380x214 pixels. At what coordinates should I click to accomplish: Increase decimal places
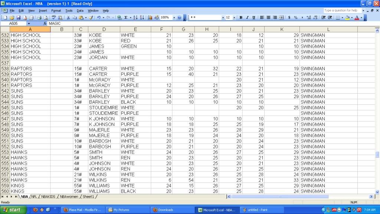pos(309,18)
